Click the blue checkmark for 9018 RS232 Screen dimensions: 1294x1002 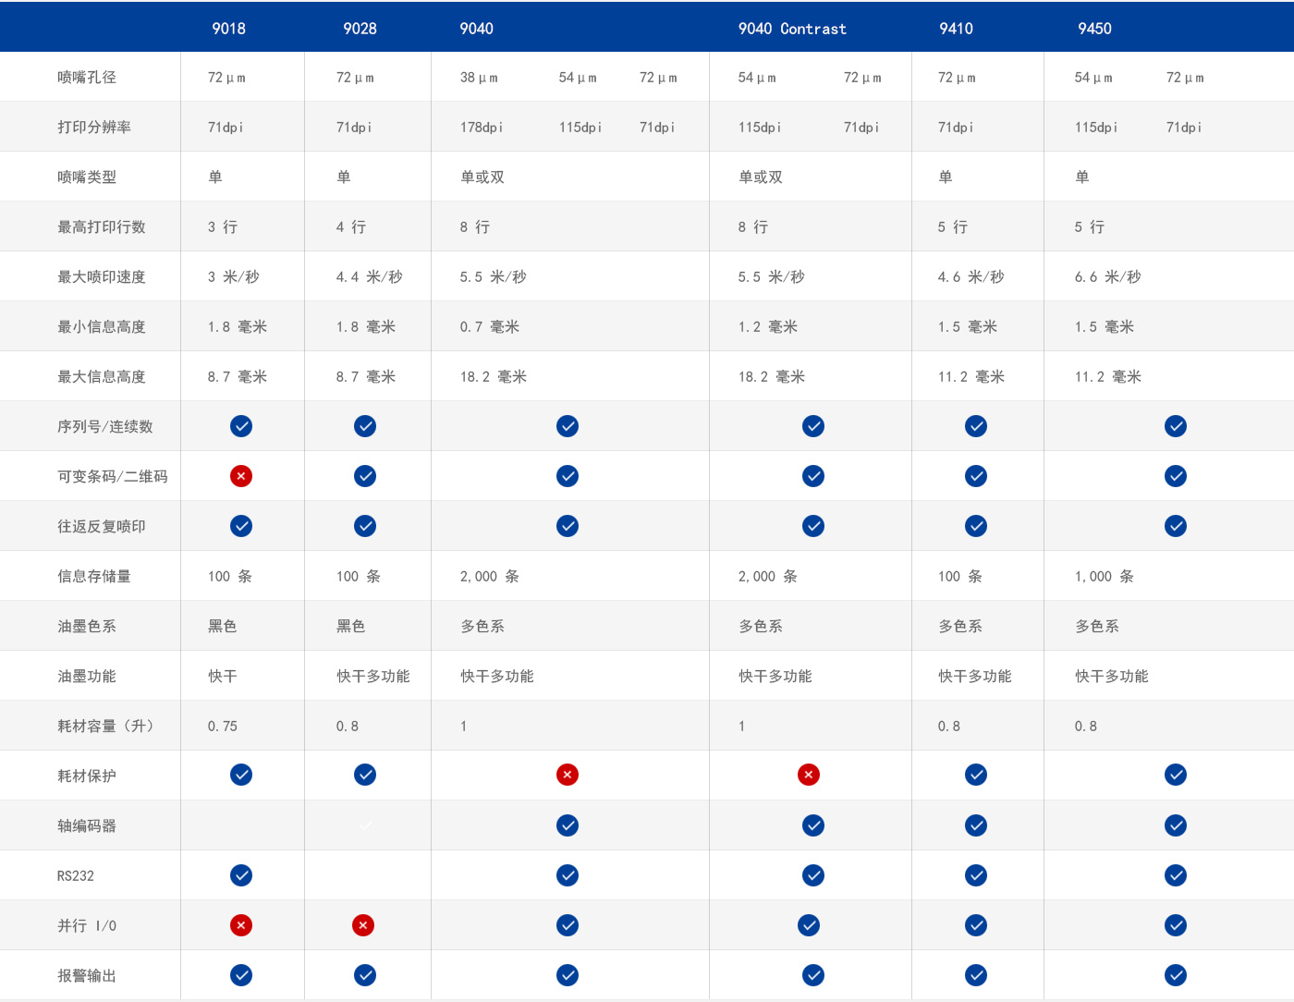pos(241,875)
